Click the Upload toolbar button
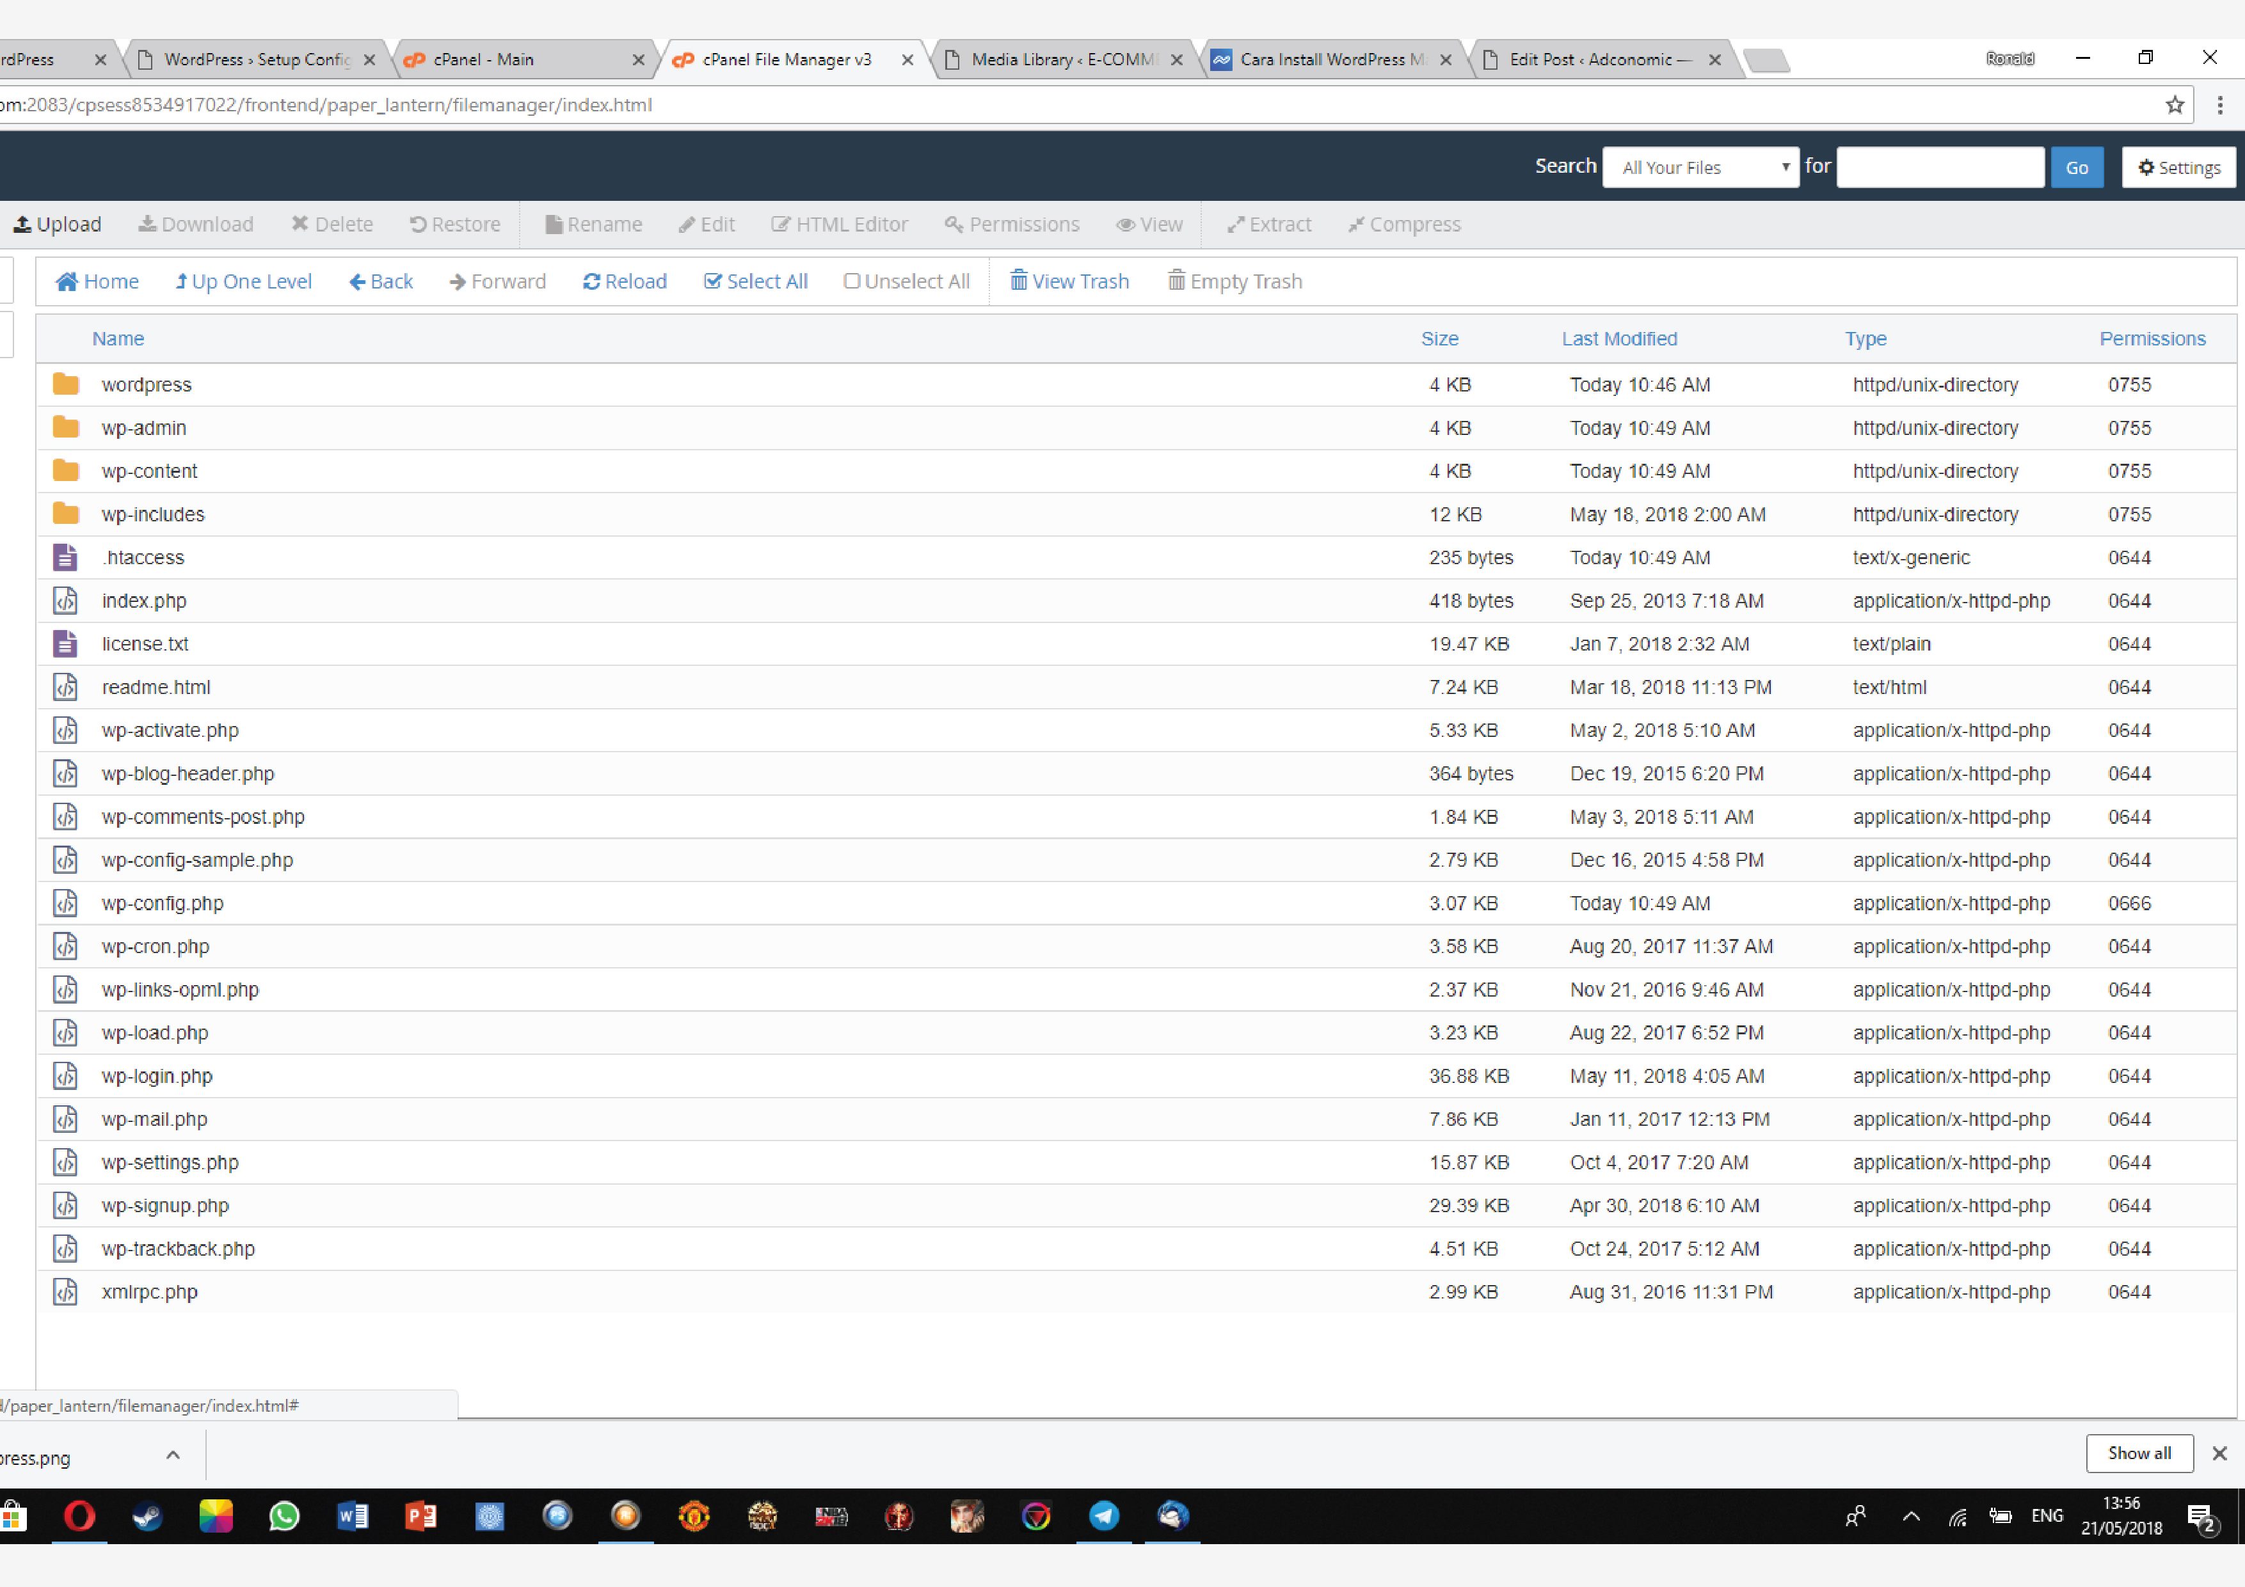 pyautogui.click(x=57, y=225)
